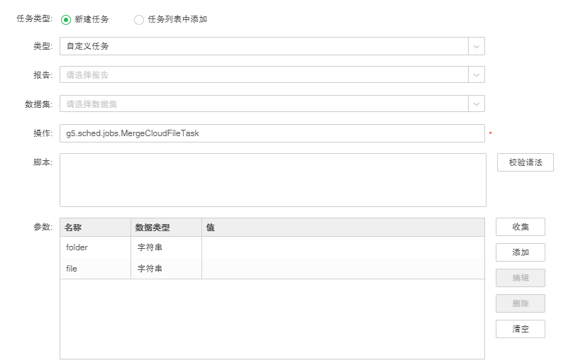The height and width of the screenshot is (363, 578).
Task: Click the value cell of folder row
Action: [x=343, y=247]
